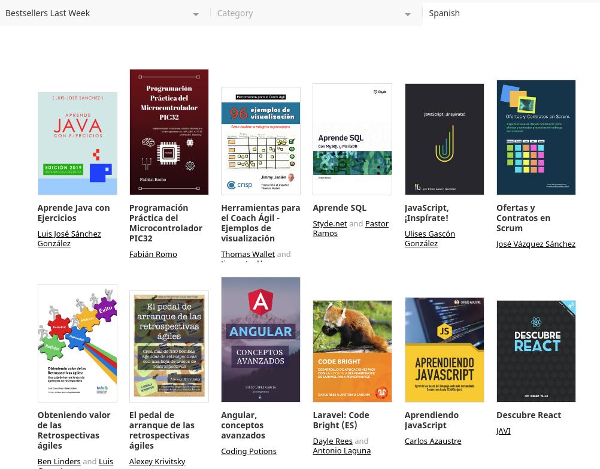The width and height of the screenshot is (600, 469).
Task: Click the Aprende Java con Ejercicios title
Action: pyautogui.click(x=74, y=213)
